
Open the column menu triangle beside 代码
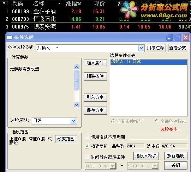point(4,3)
